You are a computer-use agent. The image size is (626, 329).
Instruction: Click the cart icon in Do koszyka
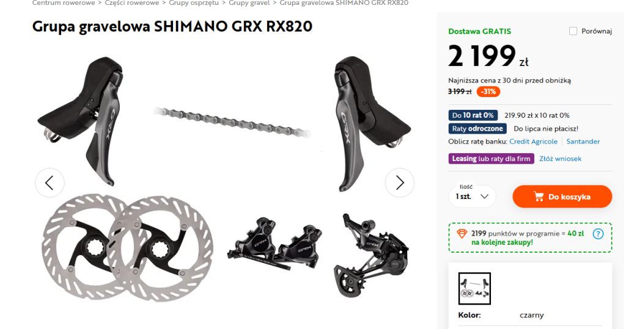[539, 197]
